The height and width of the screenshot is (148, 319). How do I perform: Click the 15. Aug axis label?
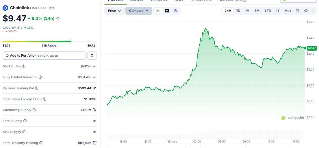tap(172, 141)
